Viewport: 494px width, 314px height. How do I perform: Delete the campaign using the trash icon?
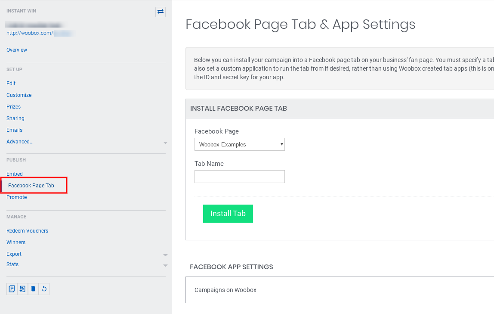tap(33, 289)
